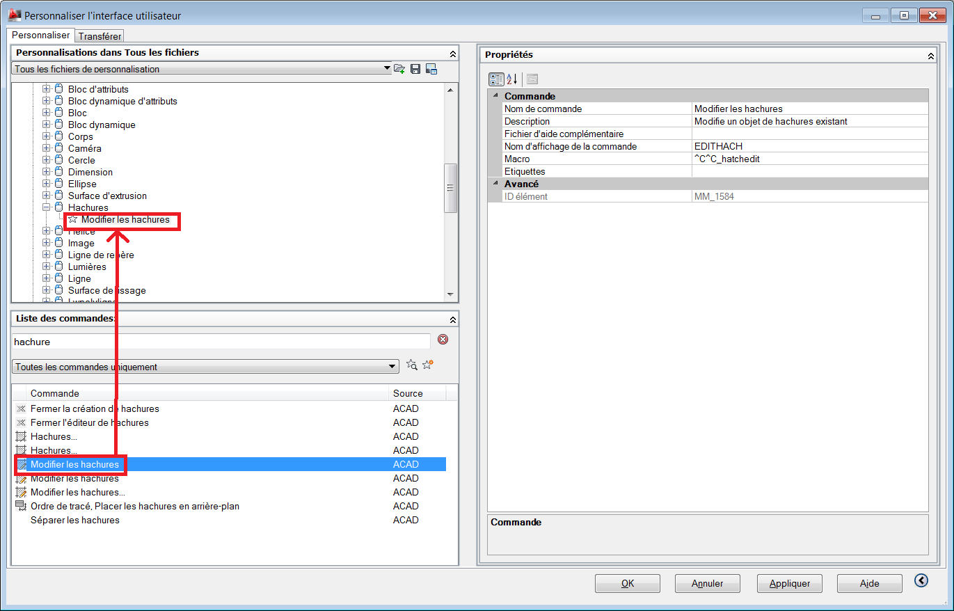Click the Ordre de tracé command icon
This screenshot has width=954, height=611.
click(x=21, y=506)
